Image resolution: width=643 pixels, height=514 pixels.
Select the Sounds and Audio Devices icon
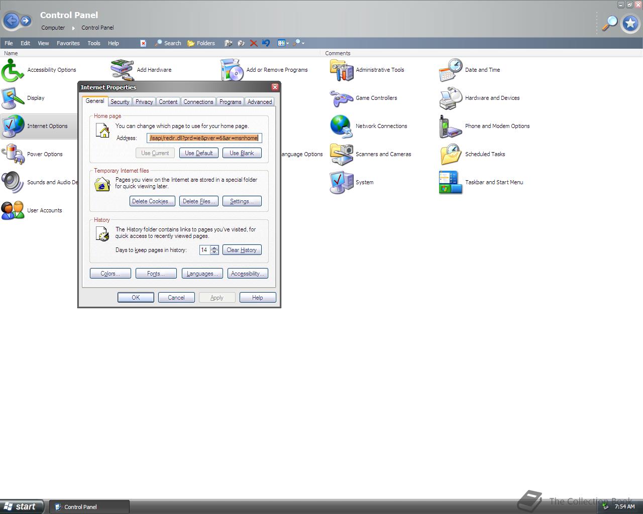[13, 182]
